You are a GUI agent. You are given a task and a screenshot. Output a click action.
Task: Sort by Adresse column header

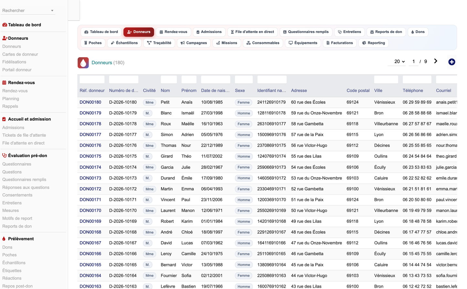tap(299, 91)
